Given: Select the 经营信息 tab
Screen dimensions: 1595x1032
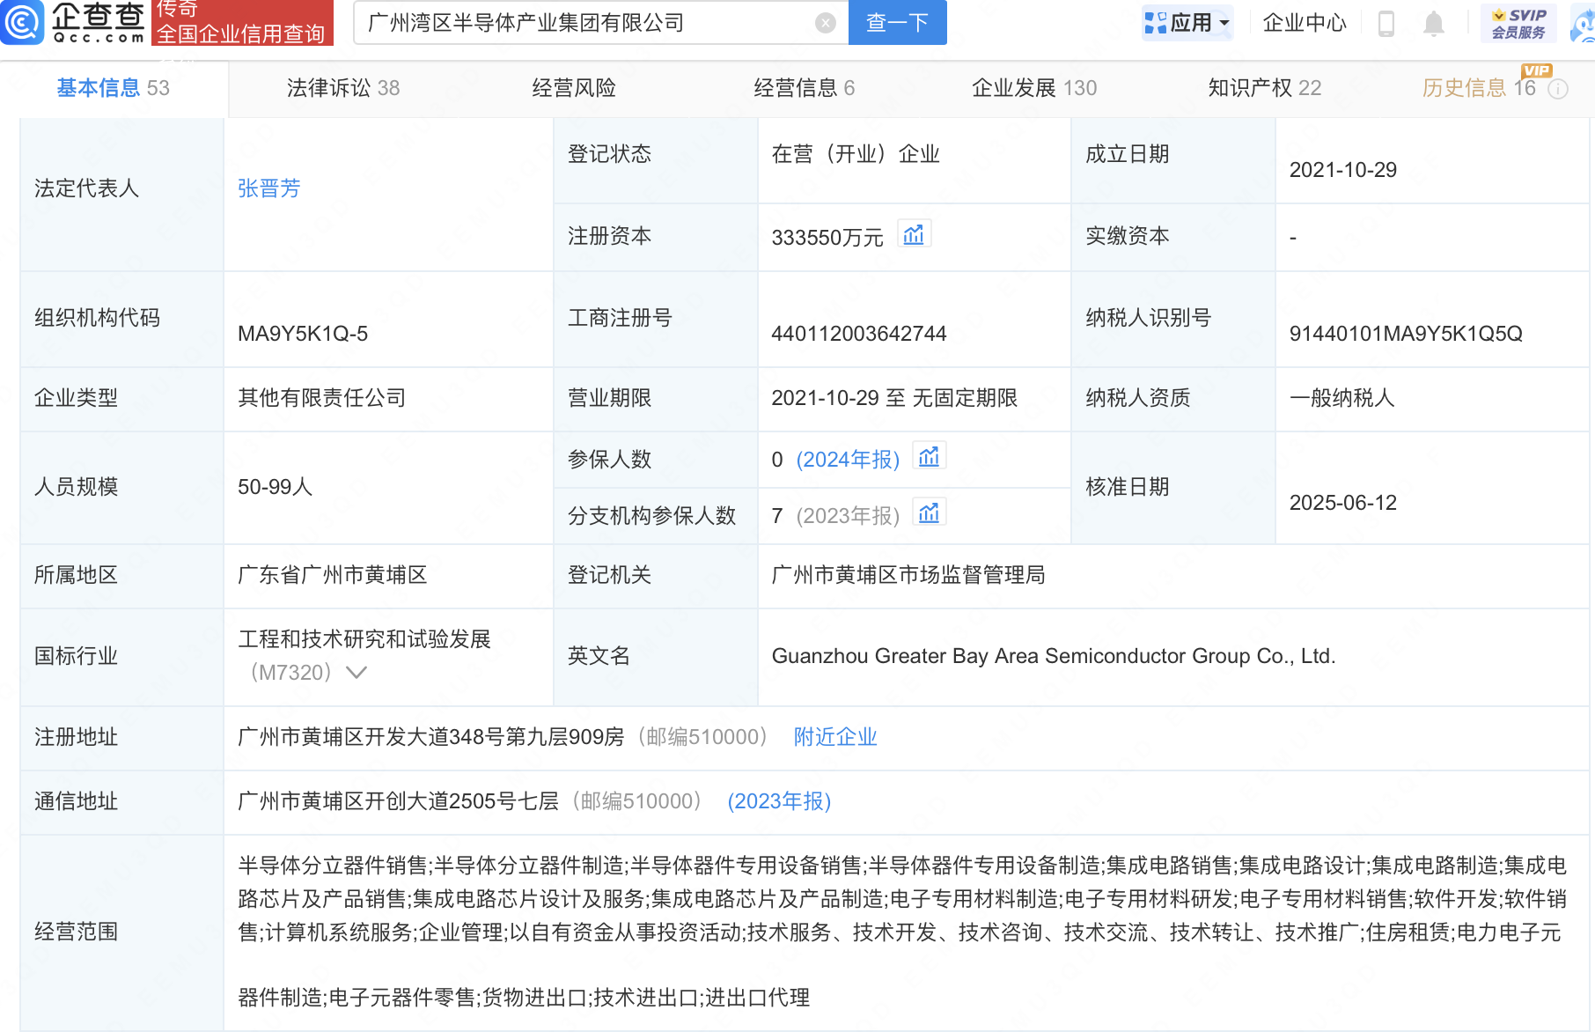Looking at the screenshot, I should pyautogui.click(x=805, y=88).
